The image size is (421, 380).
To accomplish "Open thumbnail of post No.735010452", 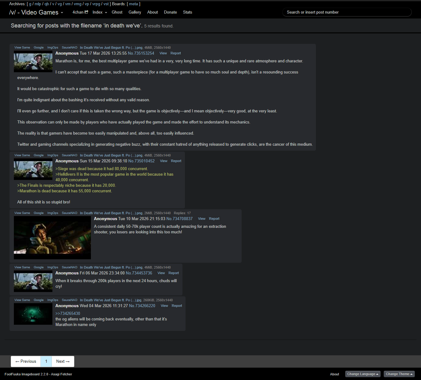I will coord(33,169).
